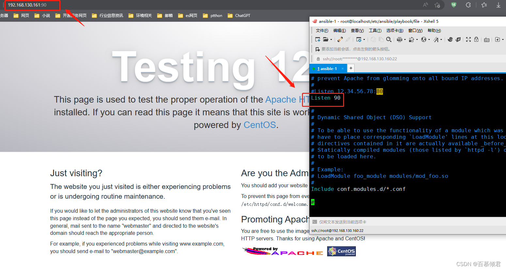The image size is (506, 270).
Task: Expand the globe encoding dropdown arrow
Action: [x=429, y=40]
